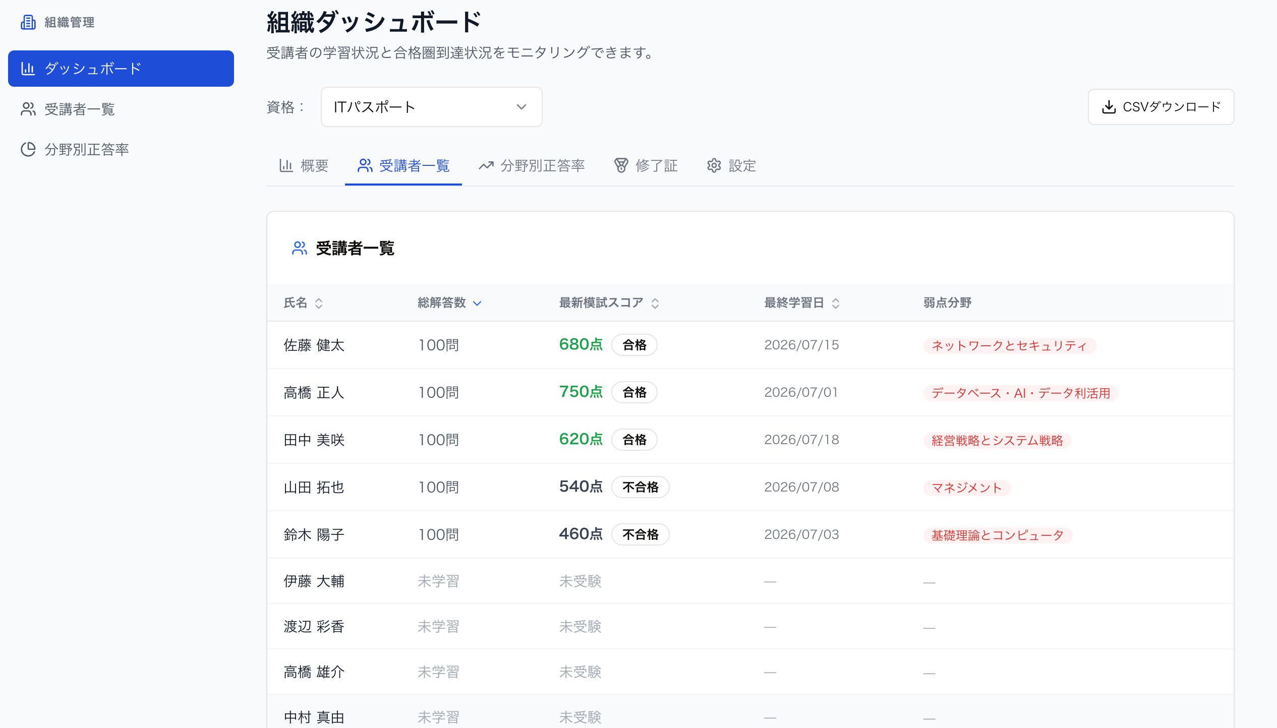Click the 組織管理 sidebar heading
Viewport: 1277px width, 728px height.
(x=70, y=22)
